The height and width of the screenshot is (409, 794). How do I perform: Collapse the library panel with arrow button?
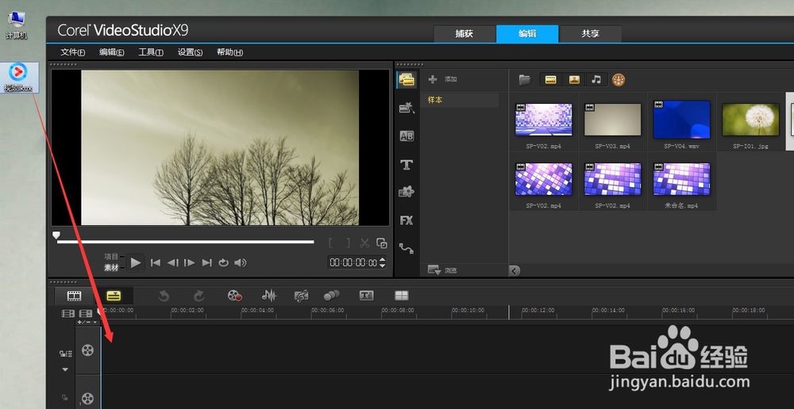[515, 271]
